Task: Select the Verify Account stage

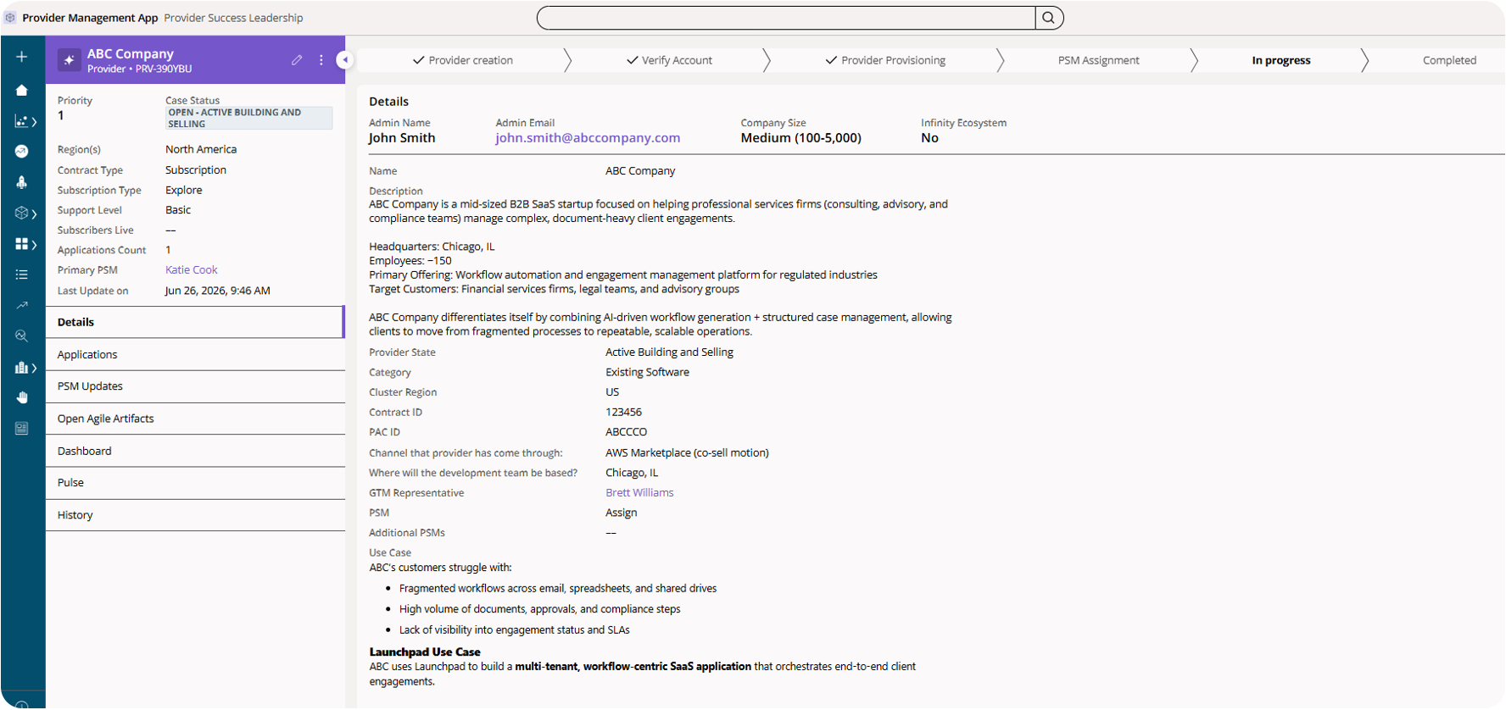Action: [x=669, y=60]
